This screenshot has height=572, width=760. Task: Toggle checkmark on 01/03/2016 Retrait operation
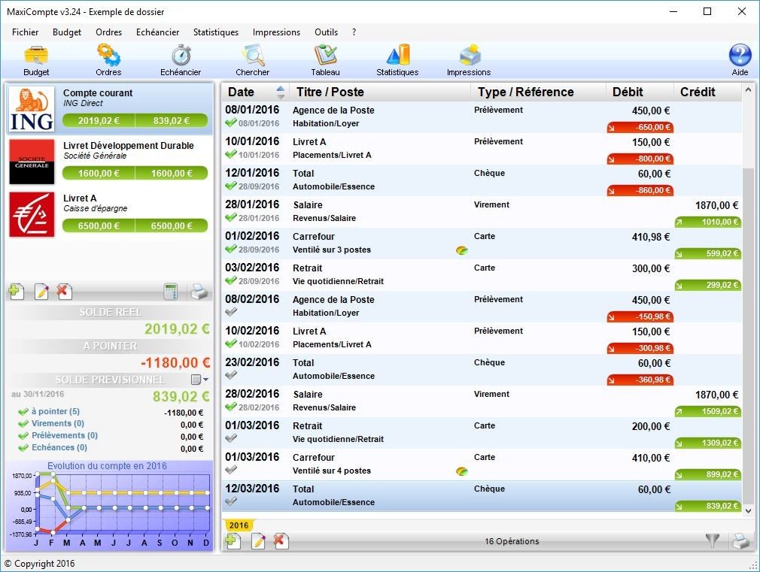(231, 438)
